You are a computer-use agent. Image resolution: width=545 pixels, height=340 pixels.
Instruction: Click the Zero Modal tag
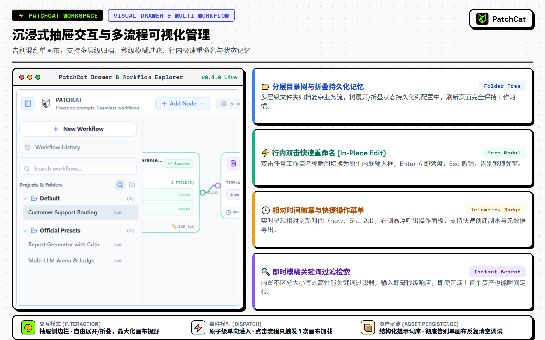(504, 153)
